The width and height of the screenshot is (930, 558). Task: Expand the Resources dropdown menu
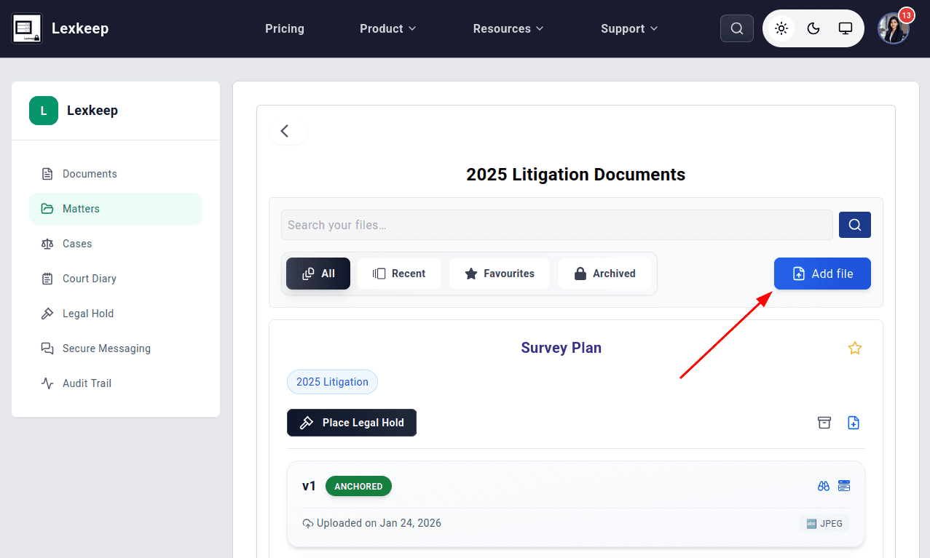(x=508, y=28)
